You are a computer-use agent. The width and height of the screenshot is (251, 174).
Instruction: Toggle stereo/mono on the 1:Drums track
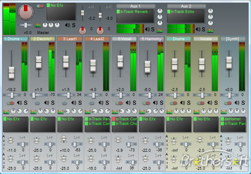point(10,103)
